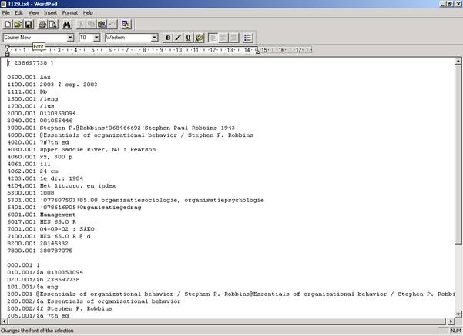This screenshot has height=336, width=463.
Task: Click the line '4060.001 xx, 300 p'
Action: pyautogui.click(x=40, y=157)
